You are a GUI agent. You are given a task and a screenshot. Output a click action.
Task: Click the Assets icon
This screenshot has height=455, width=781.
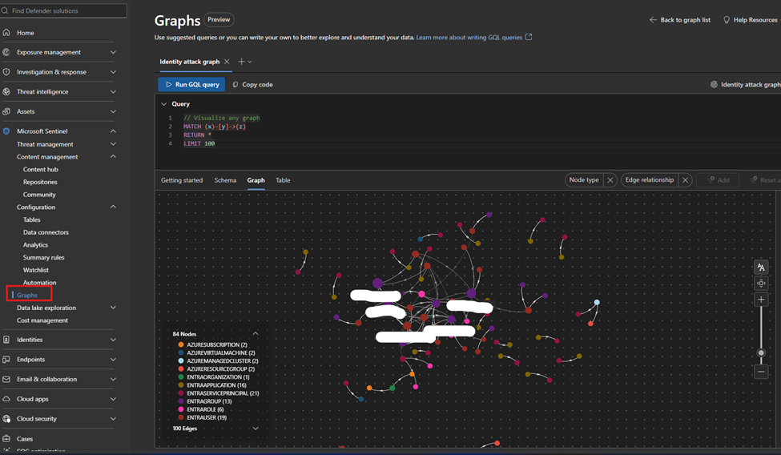[6, 111]
